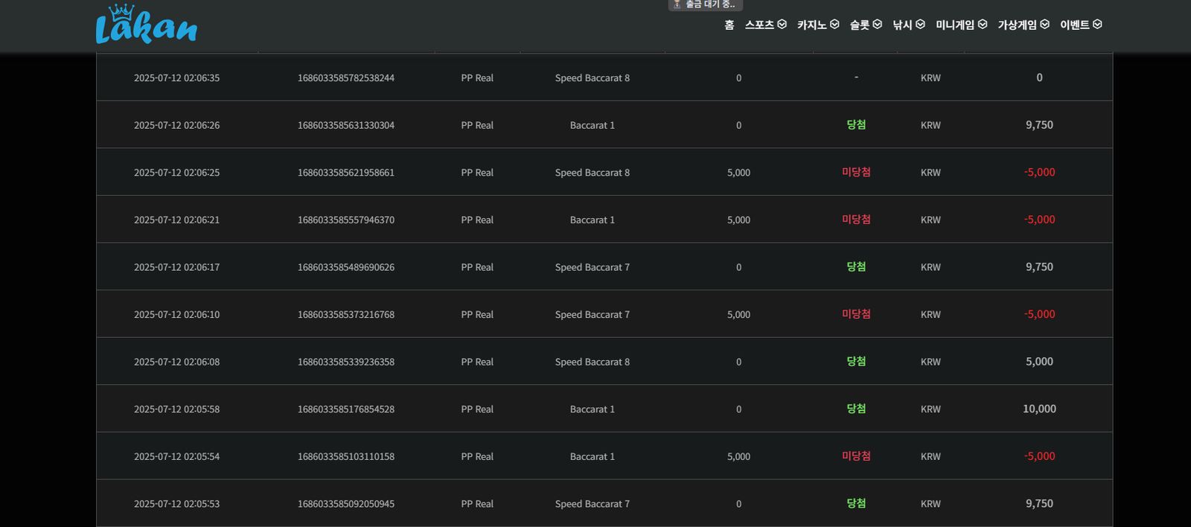Click the chevron icon beside 미니게임
The image size is (1191, 527).
point(983,25)
